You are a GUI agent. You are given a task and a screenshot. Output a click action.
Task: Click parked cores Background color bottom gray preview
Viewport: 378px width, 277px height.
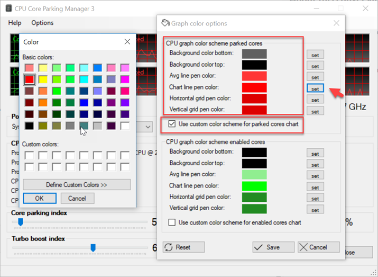(x=254, y=53)
